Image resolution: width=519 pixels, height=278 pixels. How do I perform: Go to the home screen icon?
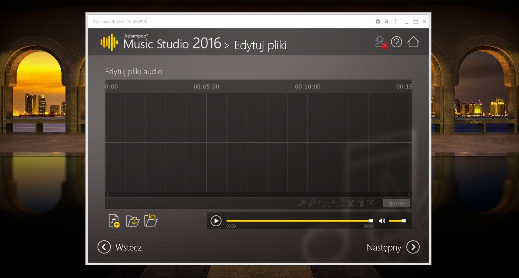click(413, 42)
